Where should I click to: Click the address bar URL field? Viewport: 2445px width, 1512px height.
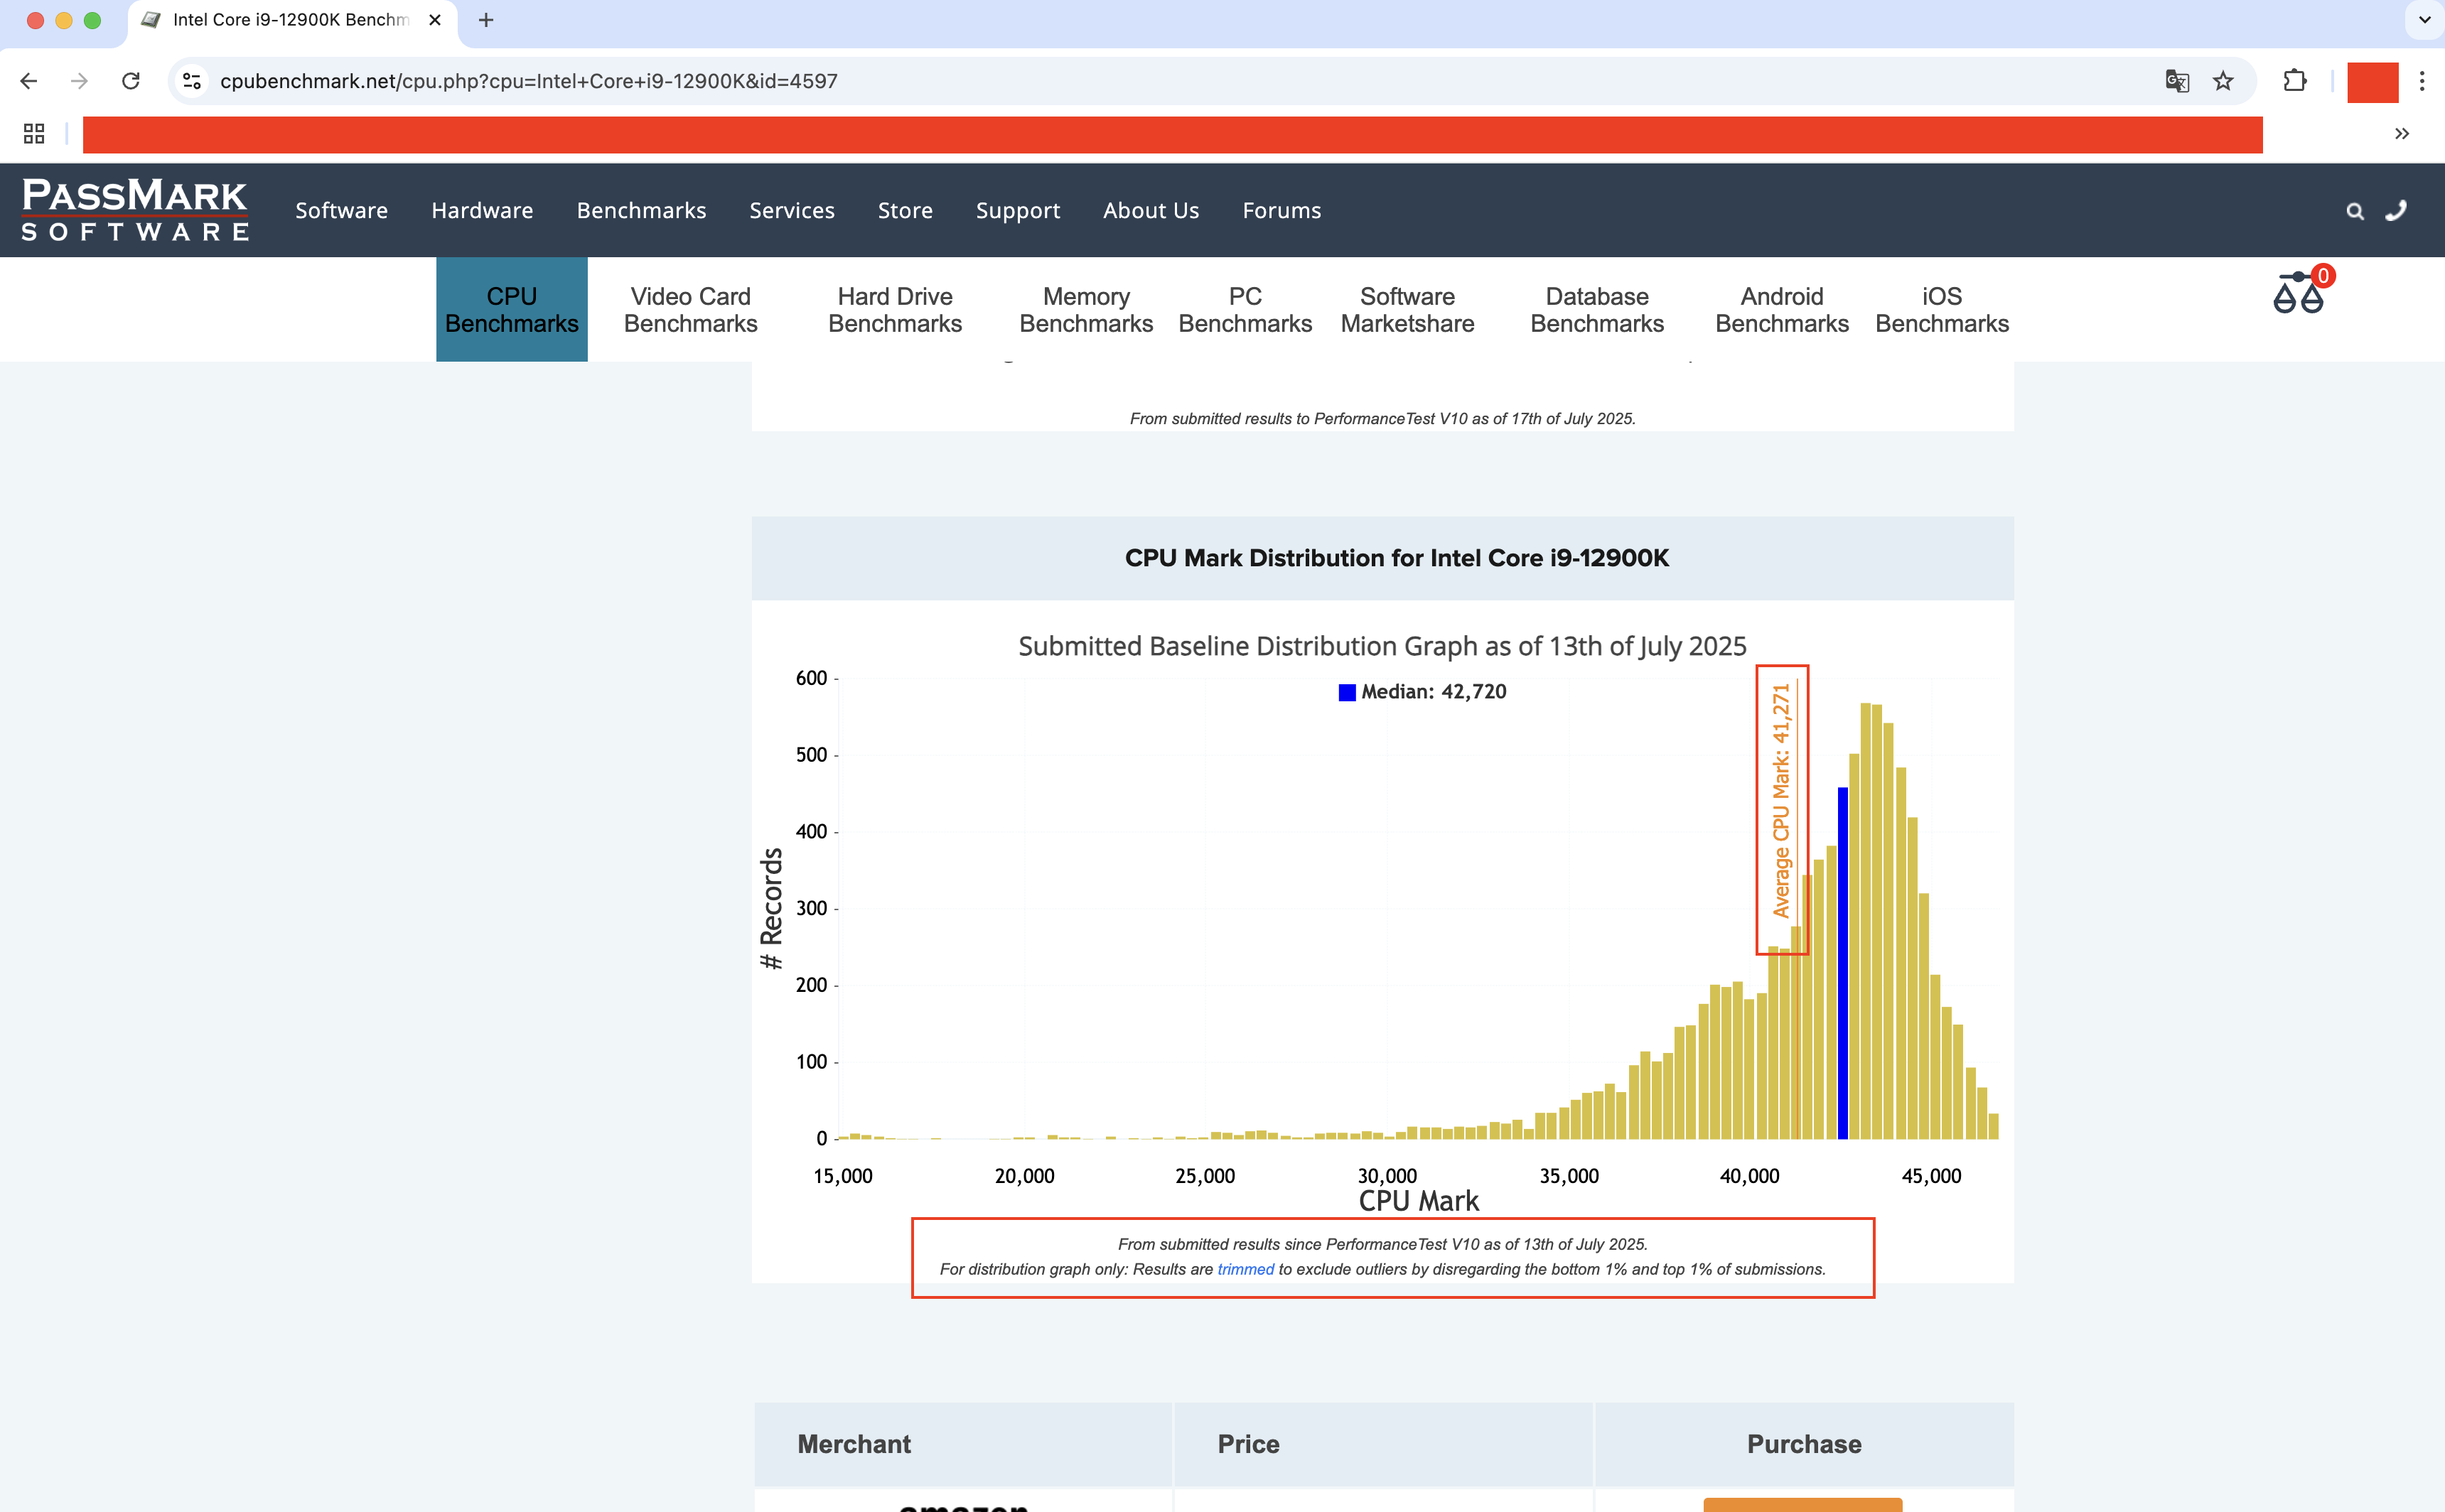pyautogui.click(x=1100, y=81)
